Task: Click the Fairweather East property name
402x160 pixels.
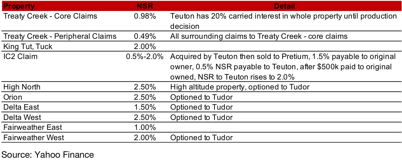Action: [x=33, y=127]
